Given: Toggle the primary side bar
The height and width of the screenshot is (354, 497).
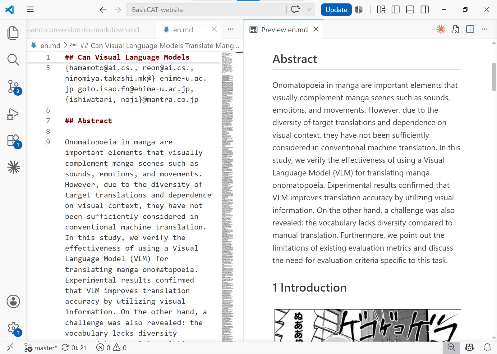Looking at the screenshot, I should 395,10.
